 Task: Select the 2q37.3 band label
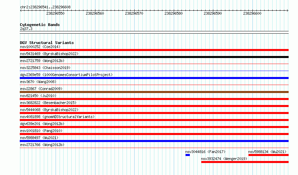tap(26, 29)
